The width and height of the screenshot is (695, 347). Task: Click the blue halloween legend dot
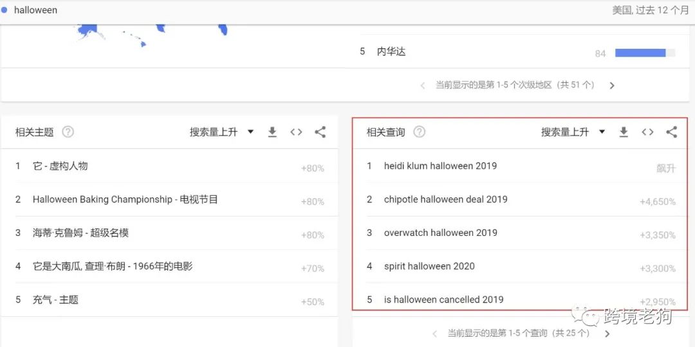pos(4,10)
